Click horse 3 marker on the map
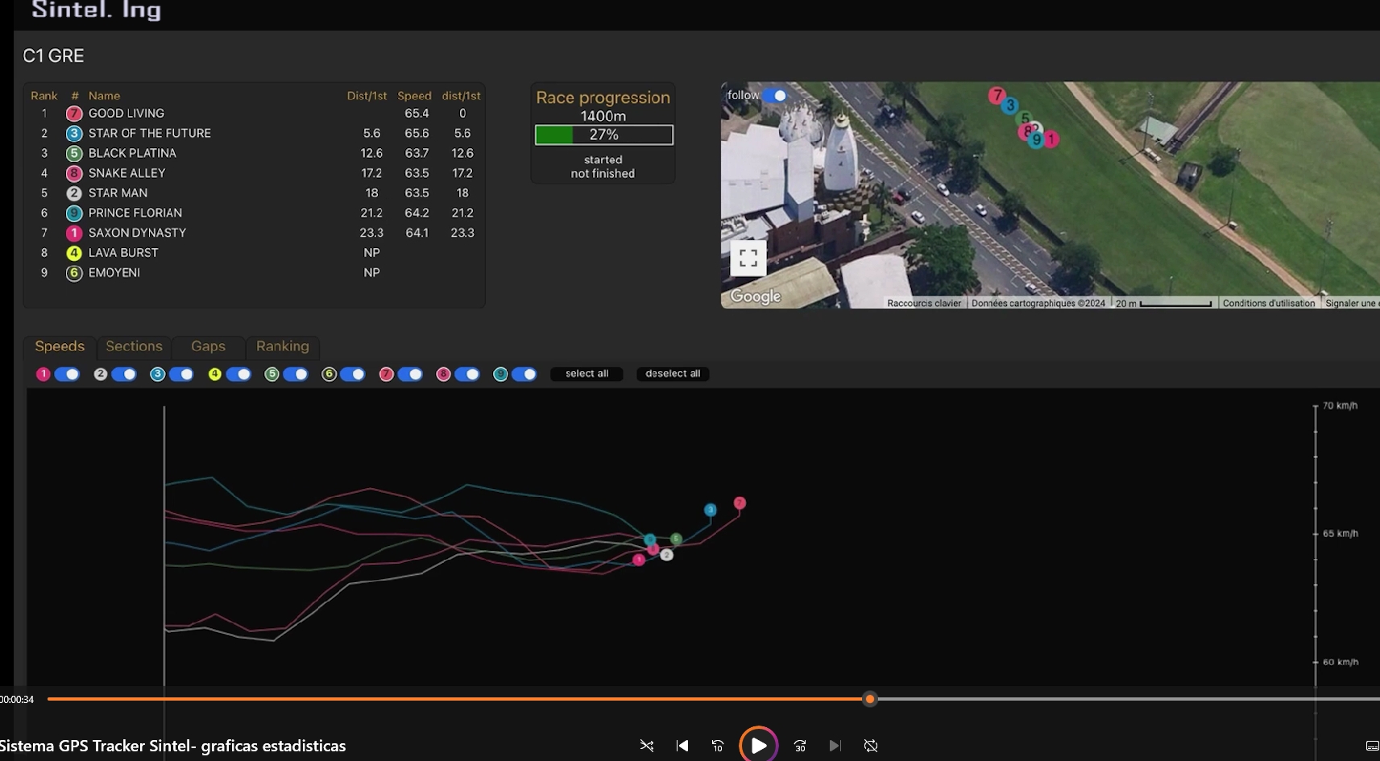 click(x=1010, y=105)
